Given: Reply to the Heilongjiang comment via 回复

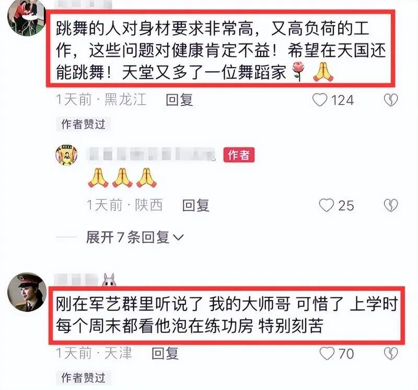Looking at the screenshot, I should pos(179,100).
